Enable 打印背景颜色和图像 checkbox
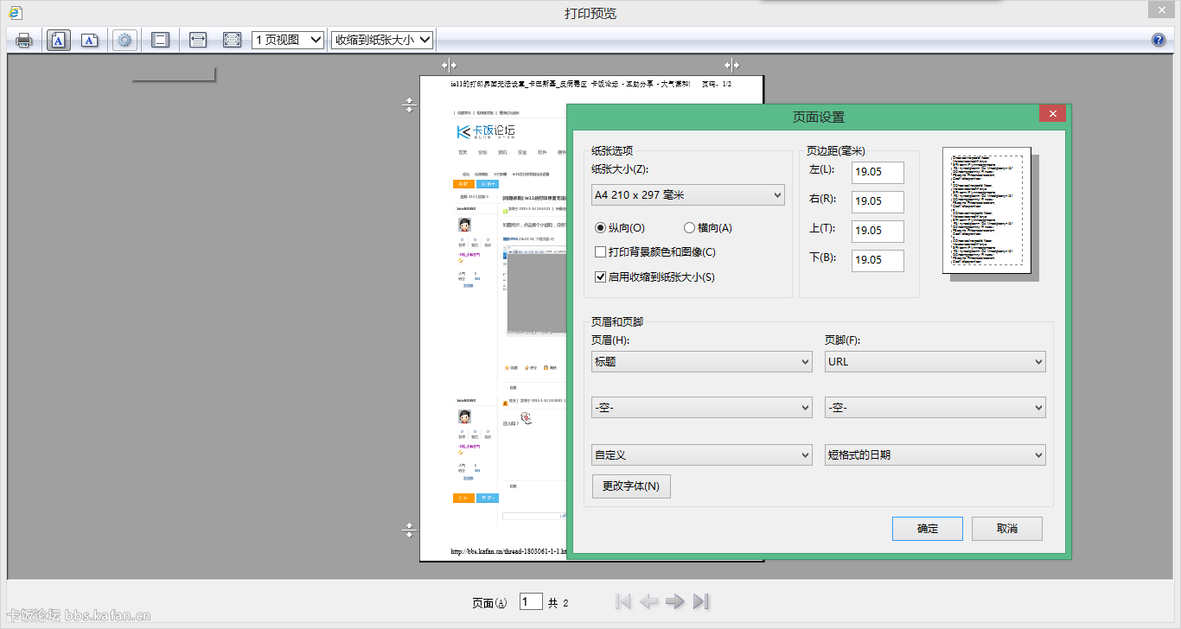Viewport: 1181px width, 629px height. click(x=601, y=252)
